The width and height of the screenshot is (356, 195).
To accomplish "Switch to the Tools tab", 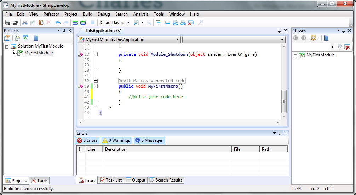I will (39, 180).
